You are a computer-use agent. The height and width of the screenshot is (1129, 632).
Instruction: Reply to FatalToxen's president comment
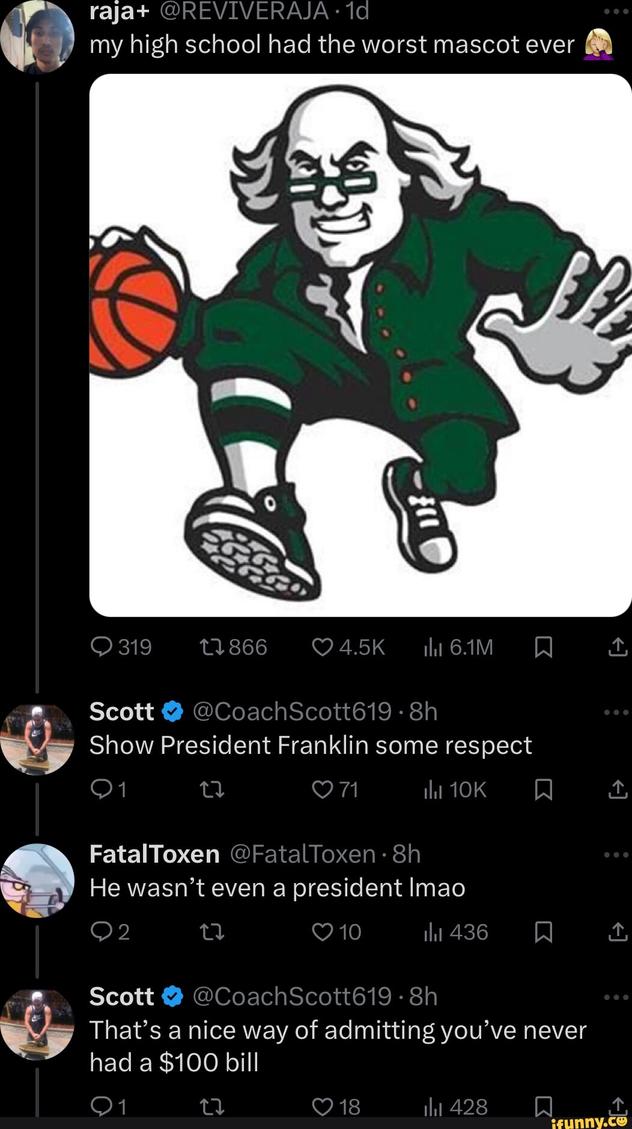[x=101, y=932]
